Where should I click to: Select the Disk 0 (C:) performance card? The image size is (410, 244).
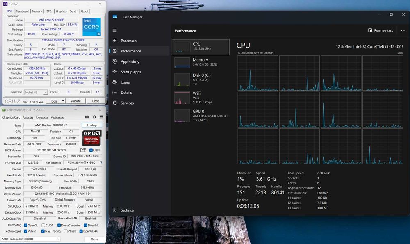click(200, 80)
